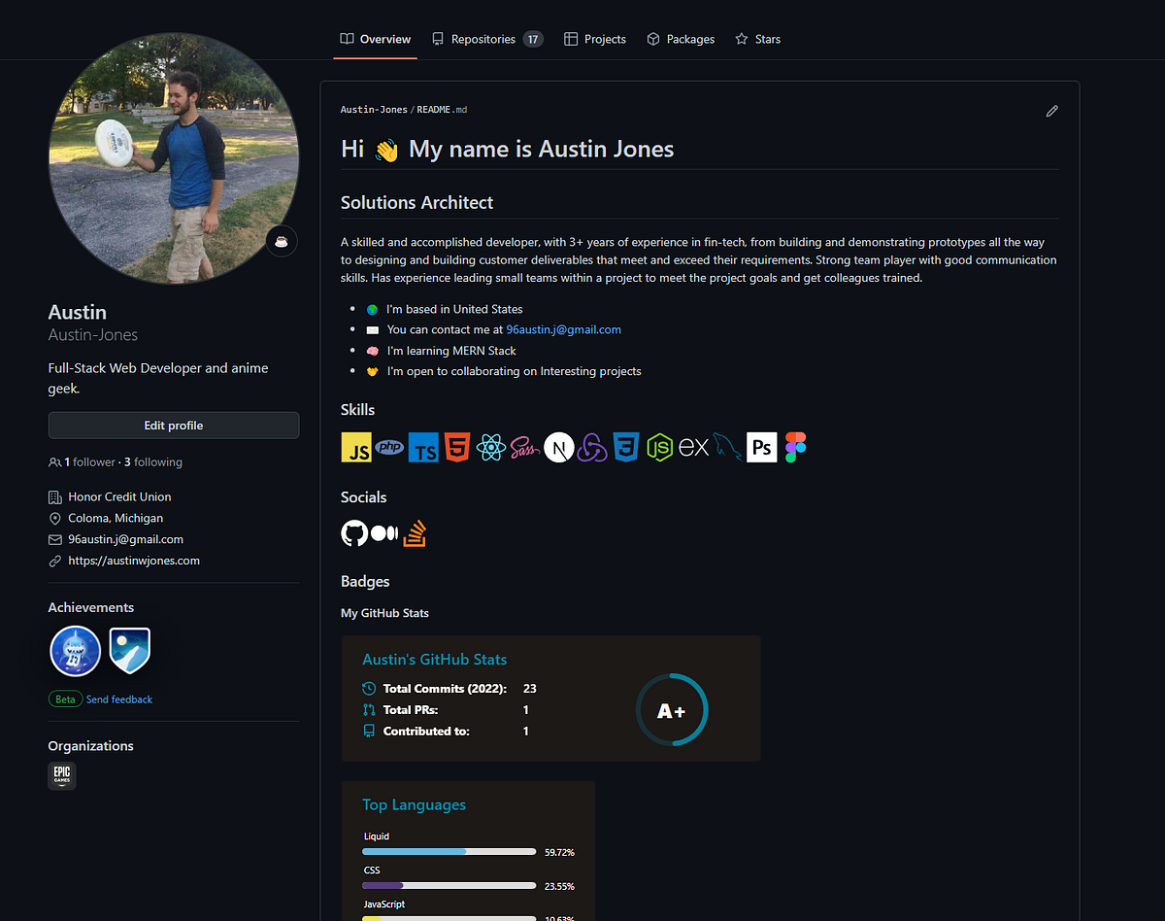Viewport: 1165px width, 921px height.
Task: Edit the README with the pencil icon
Action: 1051,111
